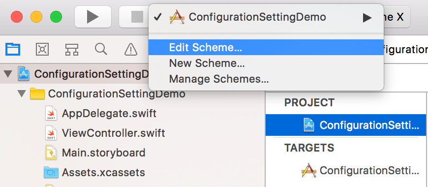Click the Run (play) button in the toolbar

(93, 17)
